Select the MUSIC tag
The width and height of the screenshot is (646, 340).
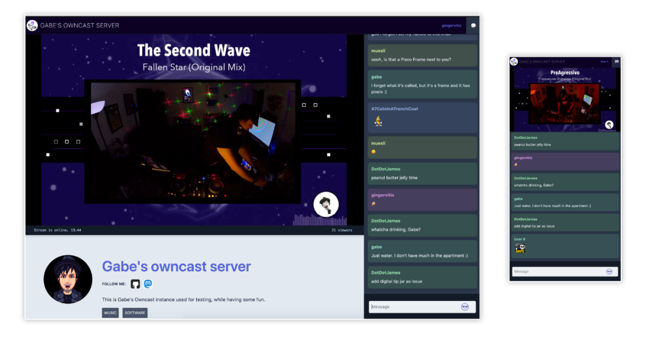point(110,313)
